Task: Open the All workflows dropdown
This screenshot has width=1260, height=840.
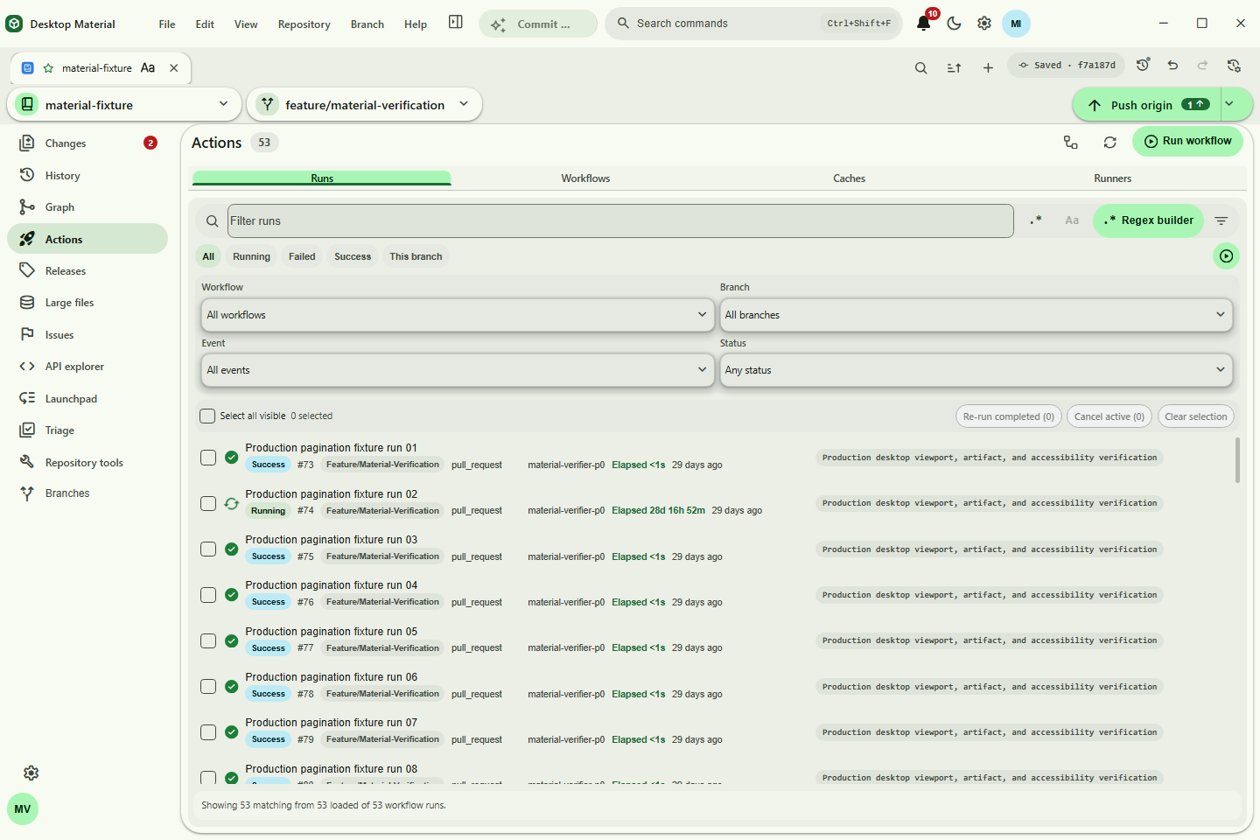Action: click(x=456, y=315)
